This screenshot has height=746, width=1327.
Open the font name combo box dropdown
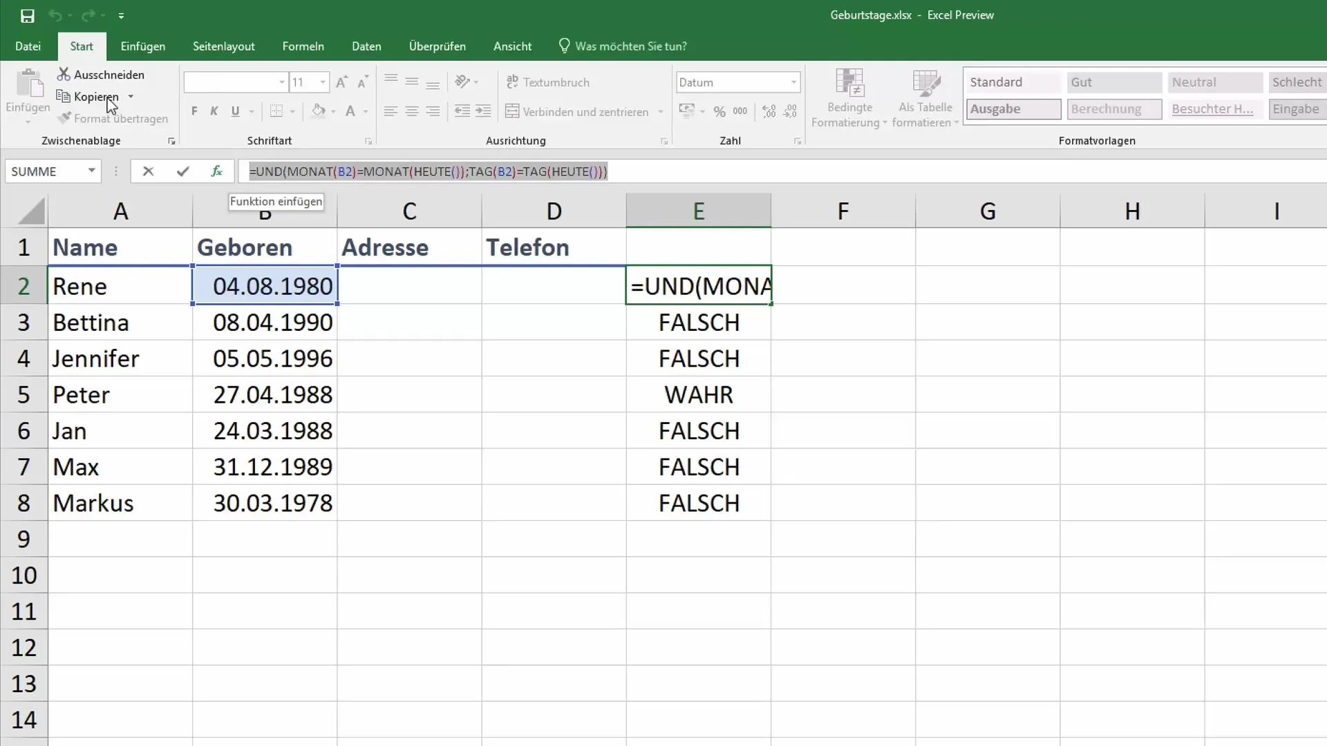(281, 82)
